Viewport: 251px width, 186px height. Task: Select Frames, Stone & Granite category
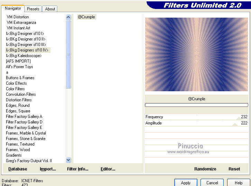pos(26,139)
